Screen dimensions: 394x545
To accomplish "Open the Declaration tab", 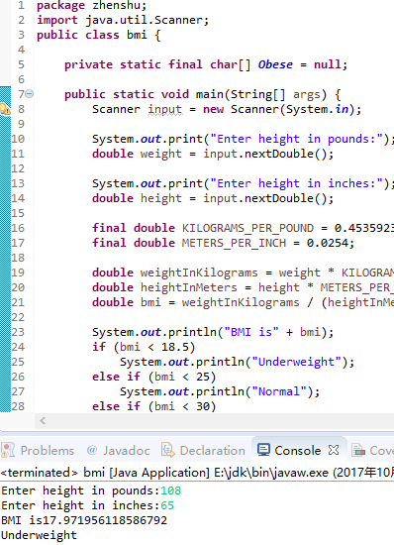I will pos(203,451).
